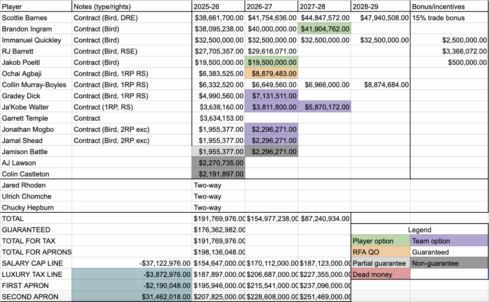Viewport: 489px width, 302px height.
Task: Select the Player column header
Action: pyautogui.click(x=36, y=7)
